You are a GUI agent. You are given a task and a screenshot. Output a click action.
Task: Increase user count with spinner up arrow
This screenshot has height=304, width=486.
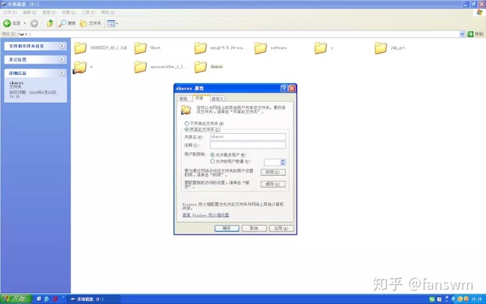(x=283, y=160)
